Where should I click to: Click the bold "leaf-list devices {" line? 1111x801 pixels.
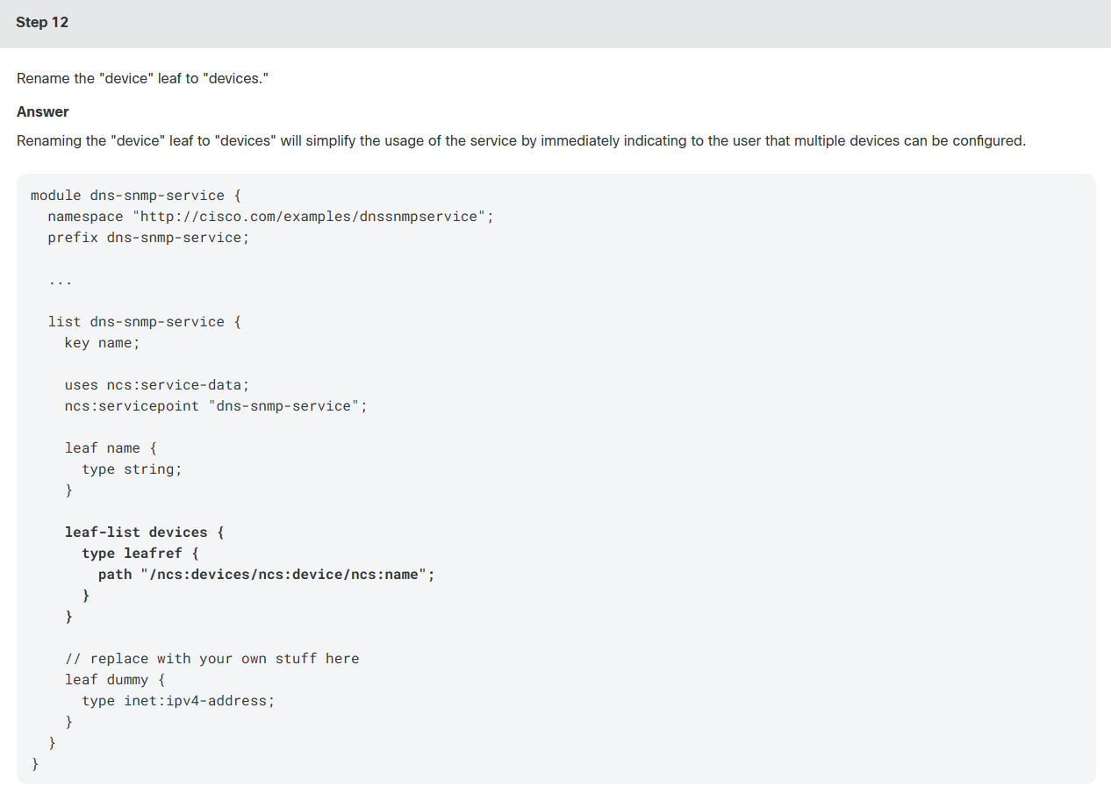pyautogui.click(x=144, y=532)
